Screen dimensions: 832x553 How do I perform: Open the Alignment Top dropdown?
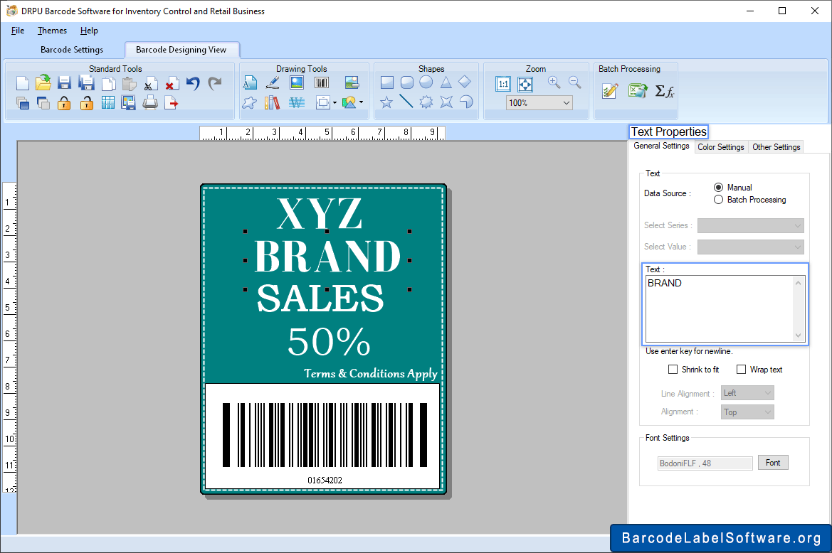pyautogui.click(x=747, y=412)
